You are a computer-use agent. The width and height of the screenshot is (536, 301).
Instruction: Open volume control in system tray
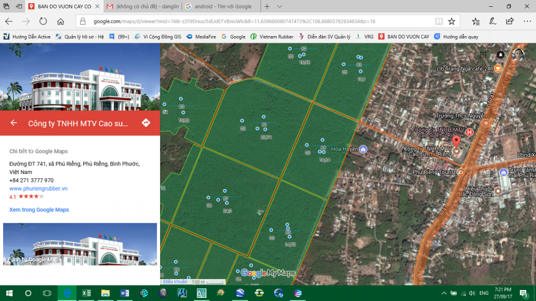(x=472, y=293)
